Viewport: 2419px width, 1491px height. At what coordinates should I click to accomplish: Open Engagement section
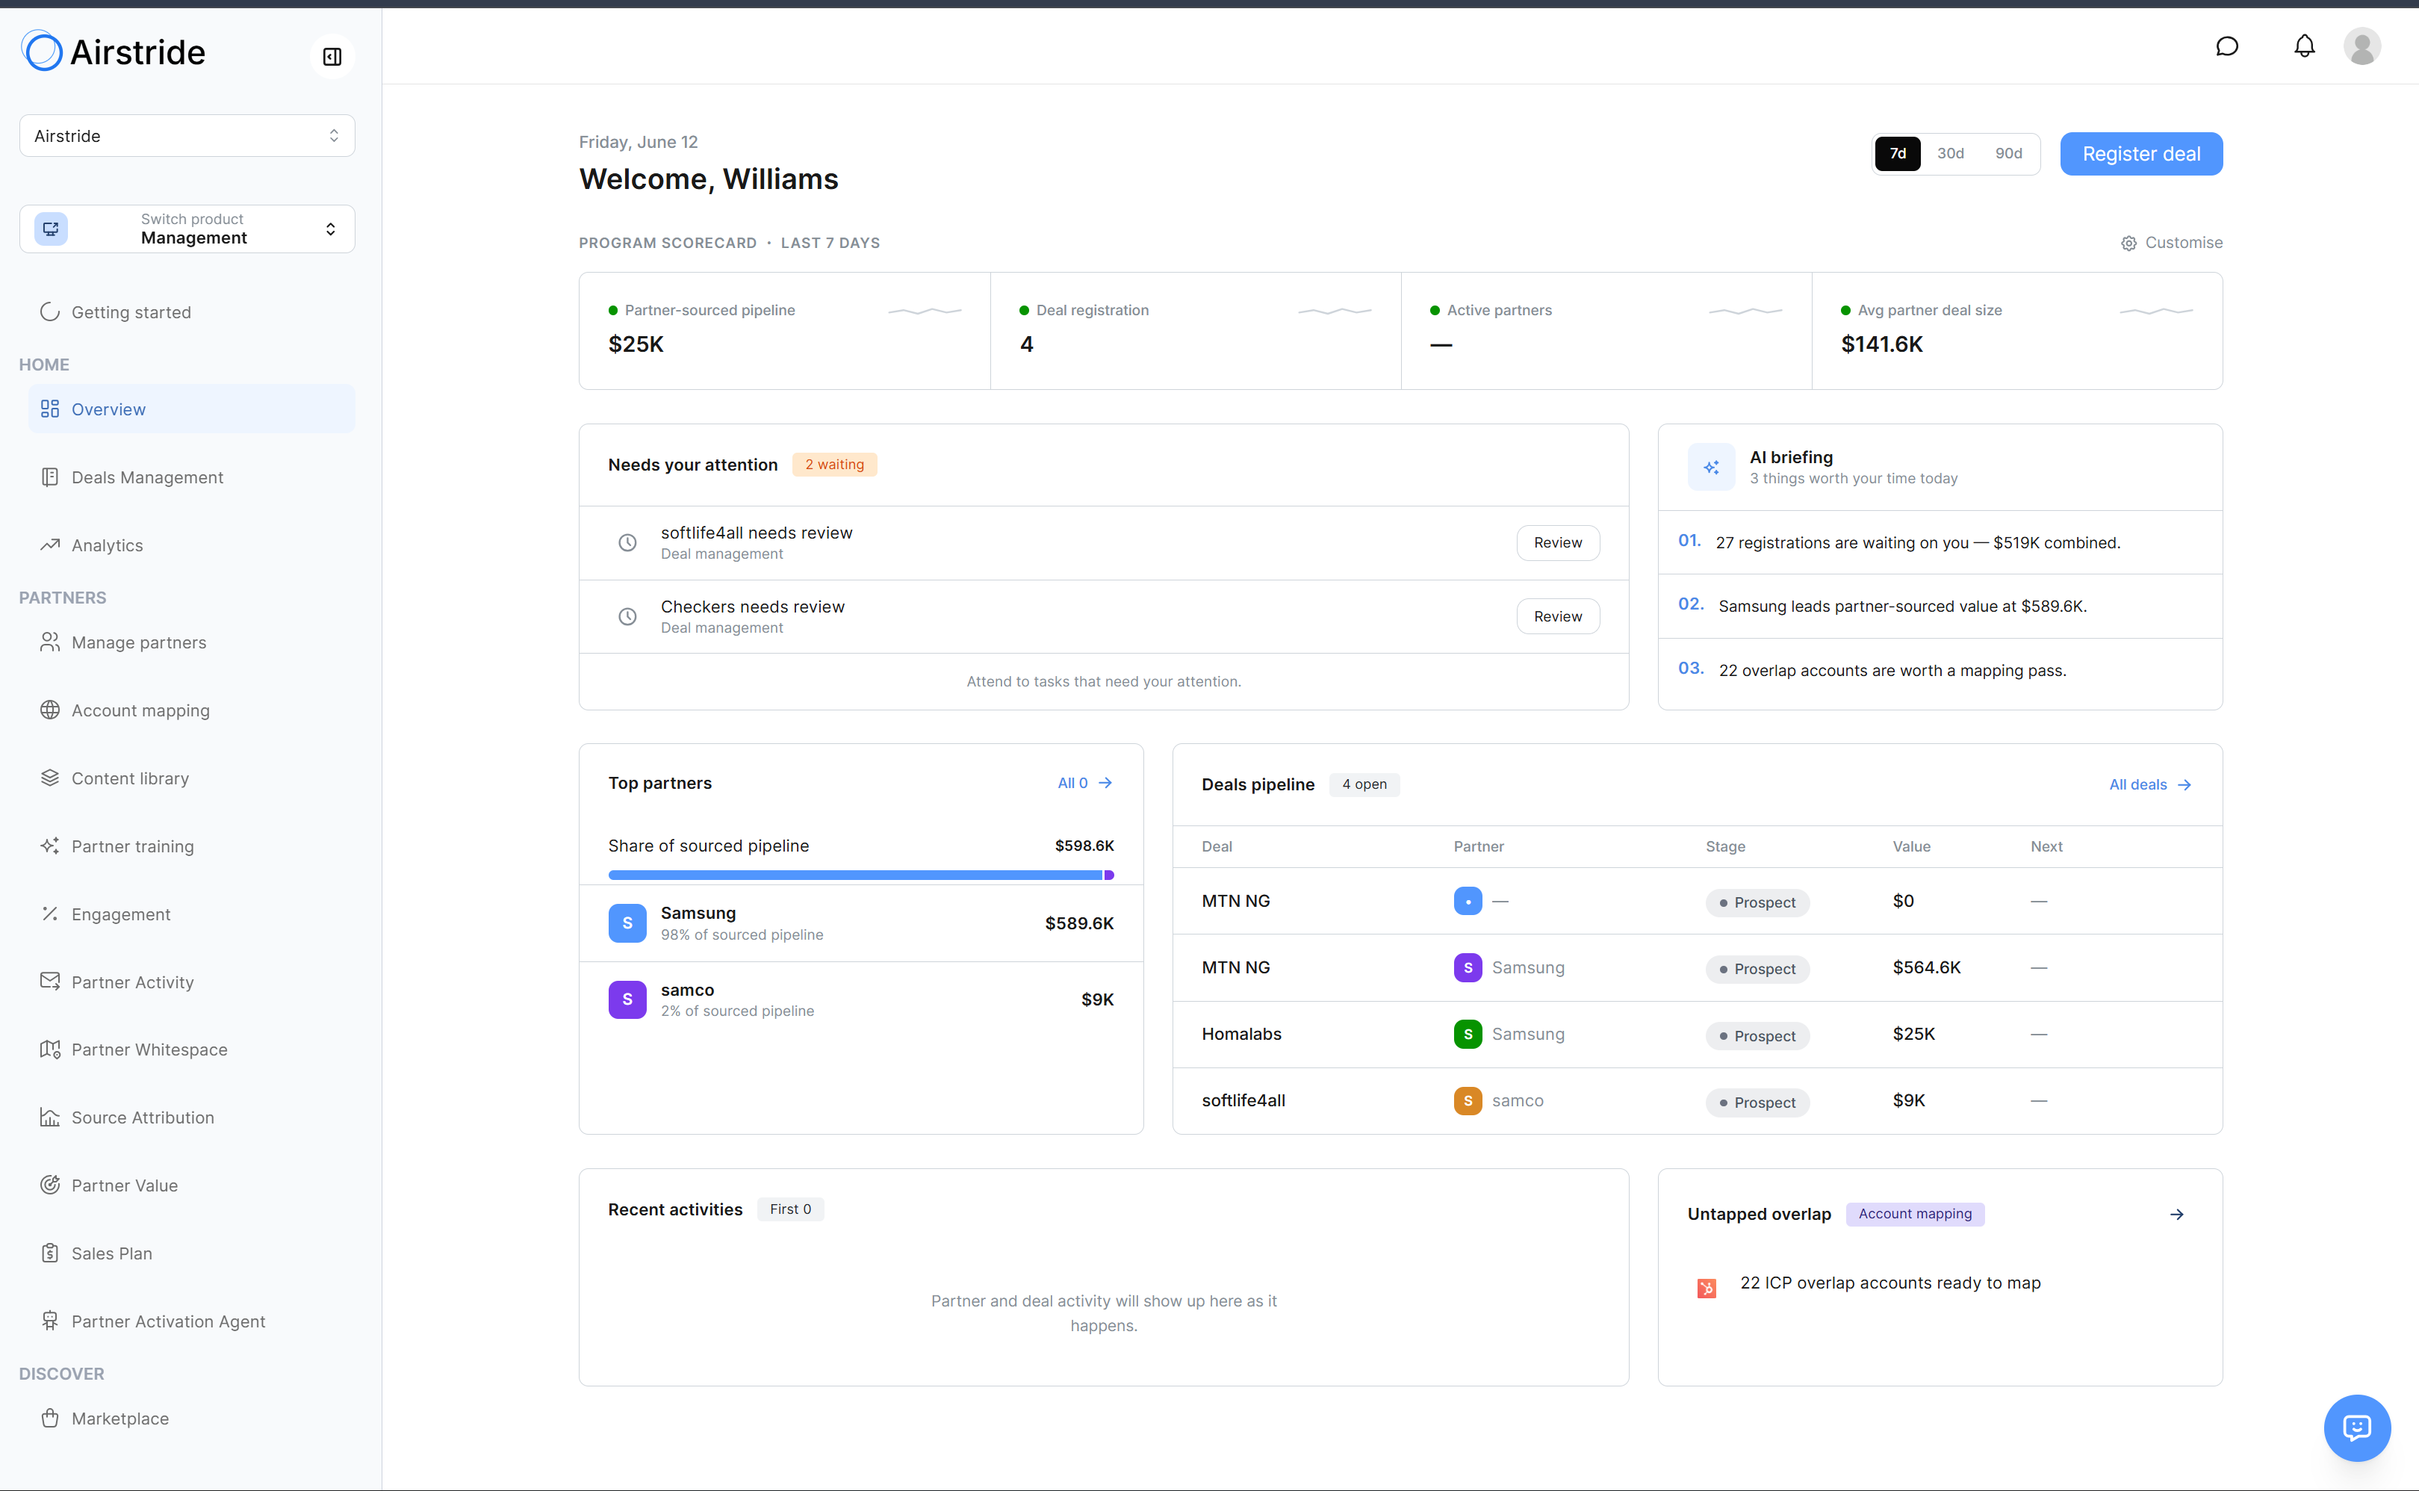191,914
